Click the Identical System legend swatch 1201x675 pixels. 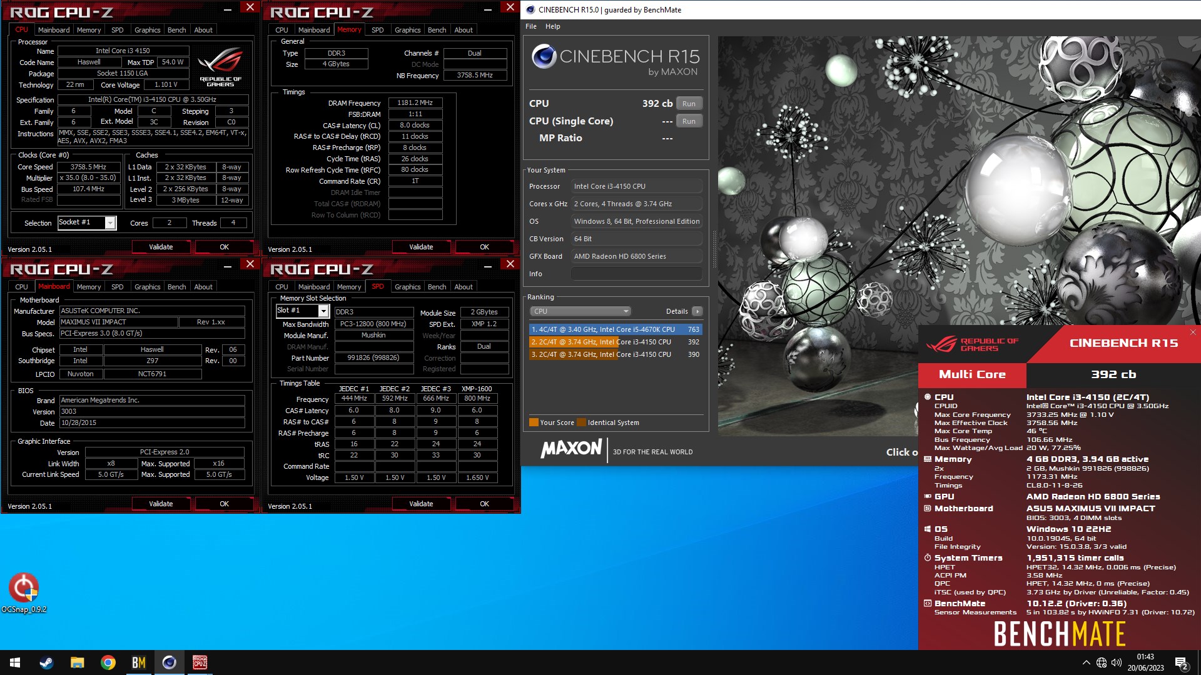(x=581, y=422)
